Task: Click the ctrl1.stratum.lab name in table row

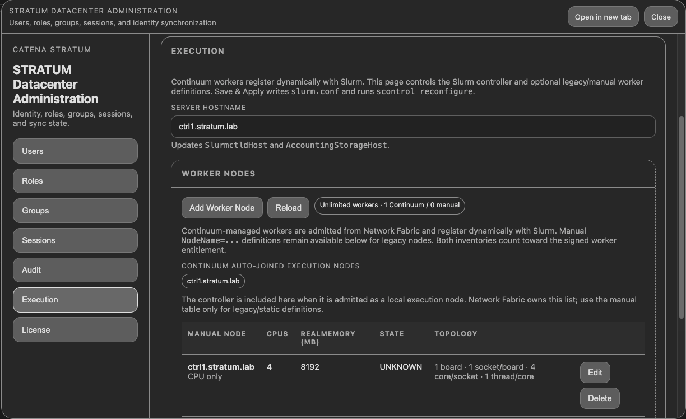Action: [221, 367]
